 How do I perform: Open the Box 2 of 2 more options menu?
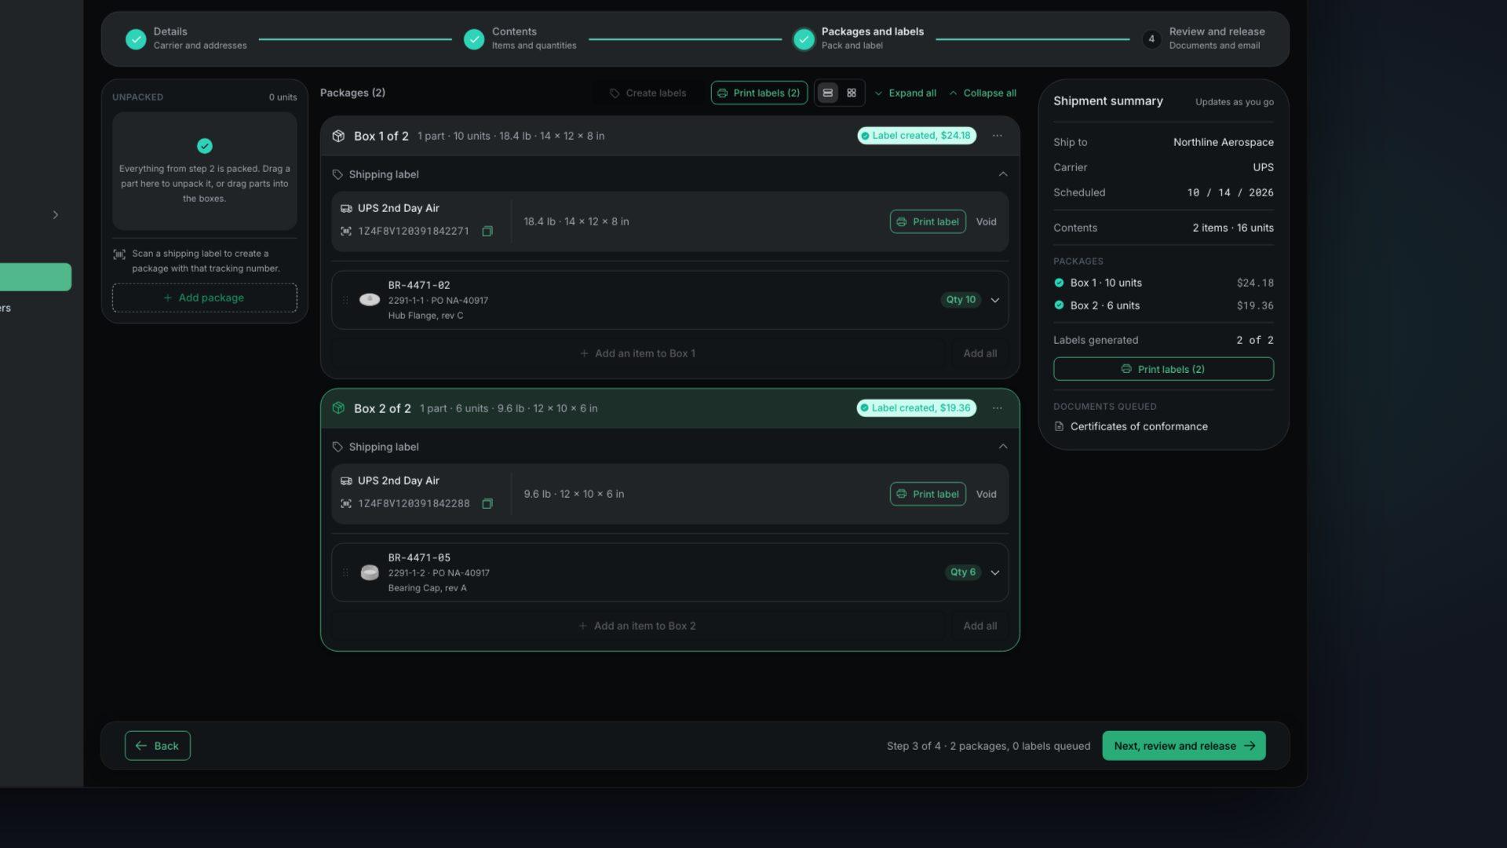[x=997, y=408]
